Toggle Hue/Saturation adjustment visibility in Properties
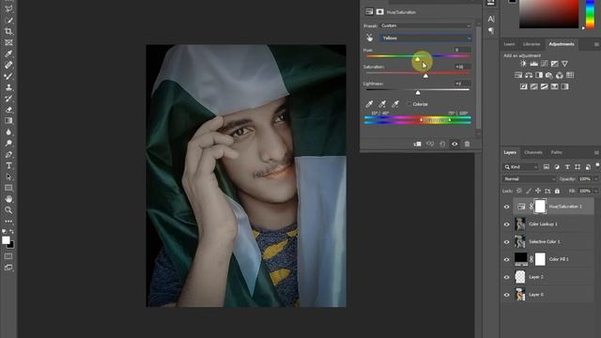The image size is (601, 338). (455, 144)
